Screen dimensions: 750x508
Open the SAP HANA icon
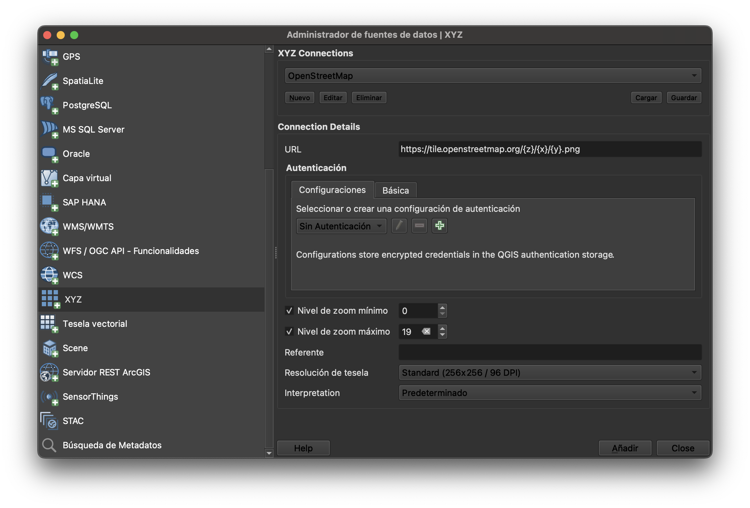pyautogui.click(x=50, y=203)
